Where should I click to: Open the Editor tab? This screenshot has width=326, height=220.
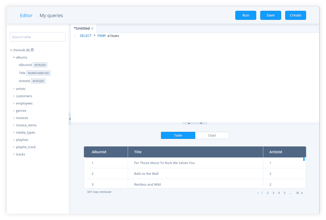pyautogui.click(x=26, y=16)
